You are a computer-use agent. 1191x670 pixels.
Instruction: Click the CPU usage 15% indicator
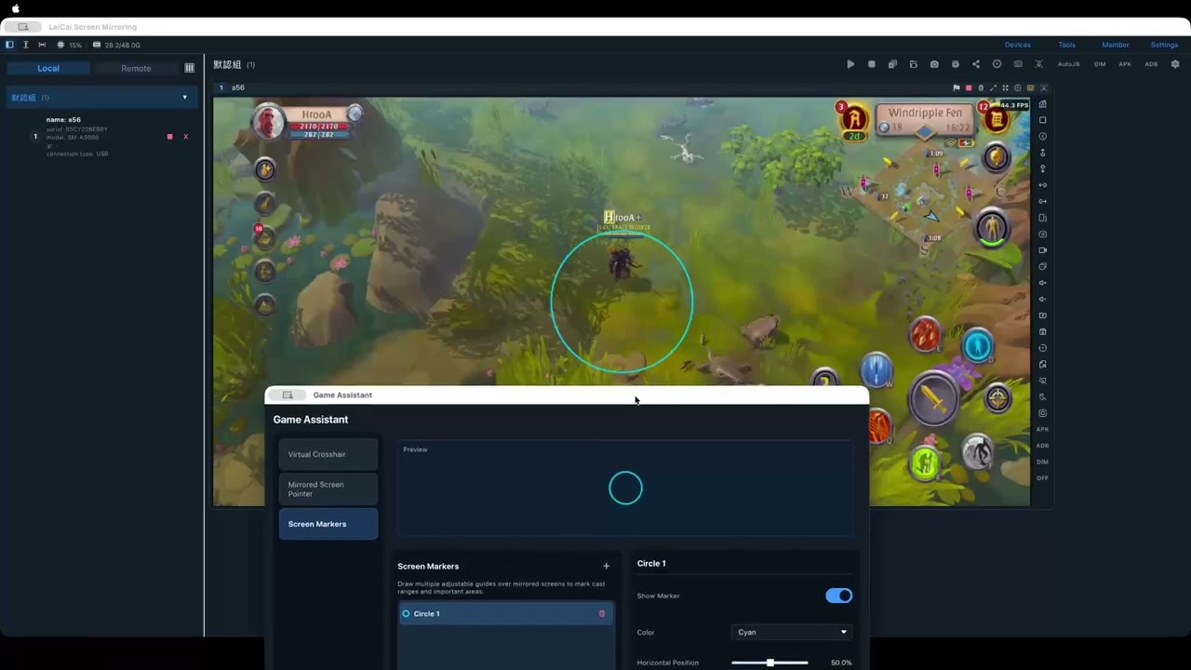(70, 45)
